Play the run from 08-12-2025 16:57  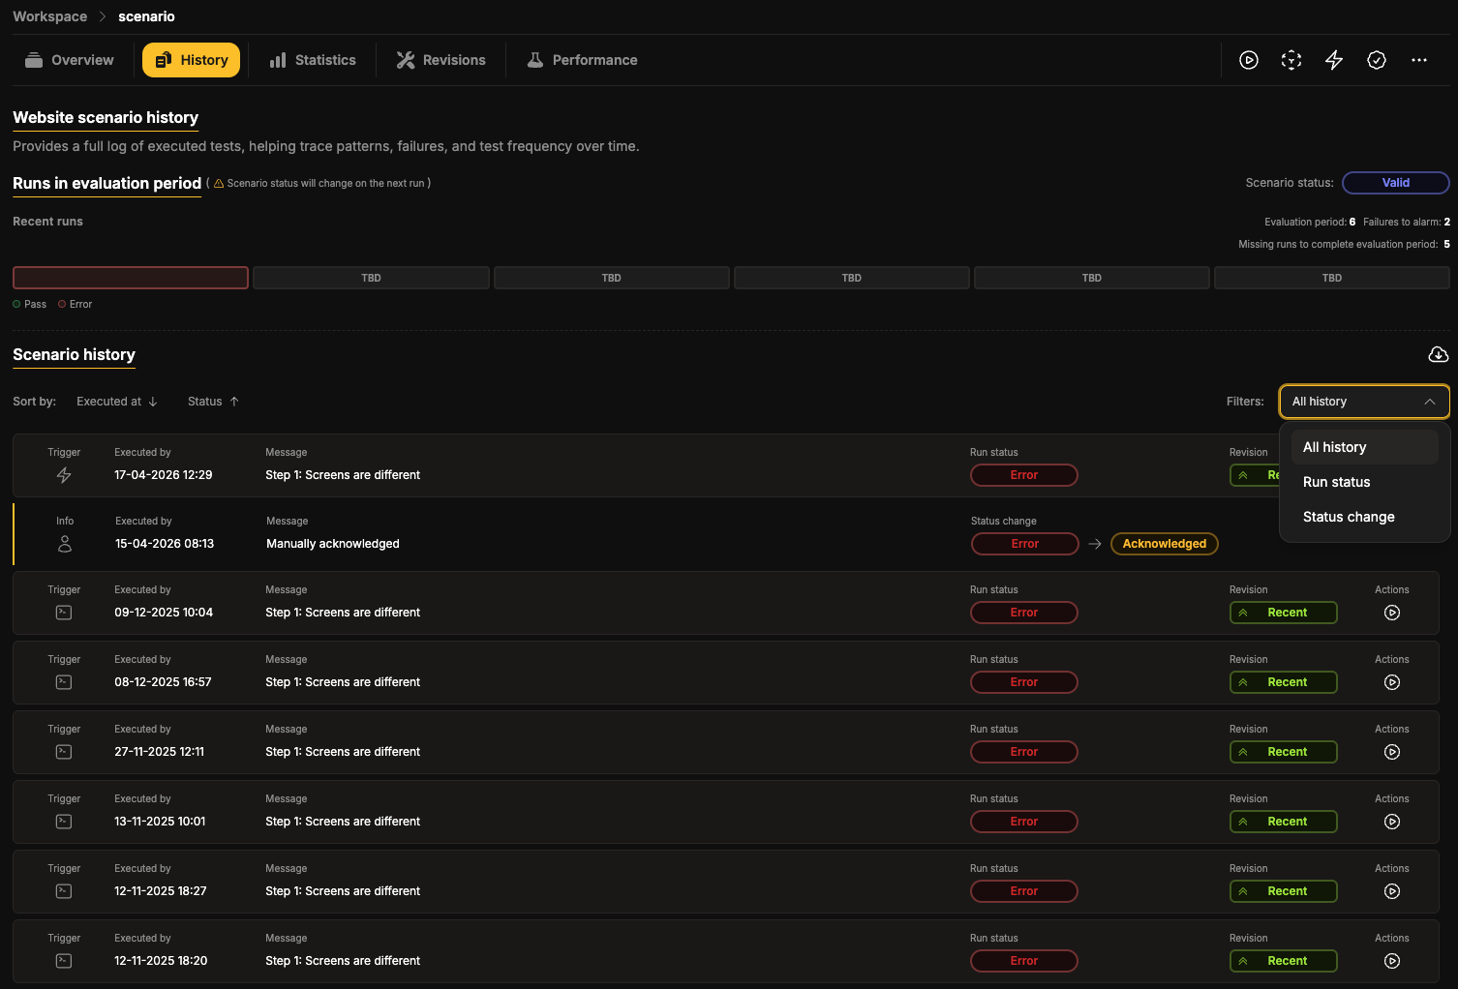(1392, 682)
